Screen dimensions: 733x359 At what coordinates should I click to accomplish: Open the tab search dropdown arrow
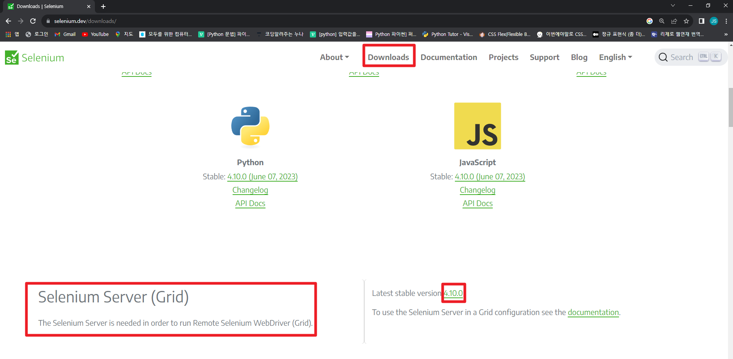pyautogui.click(x=673, y=5)
